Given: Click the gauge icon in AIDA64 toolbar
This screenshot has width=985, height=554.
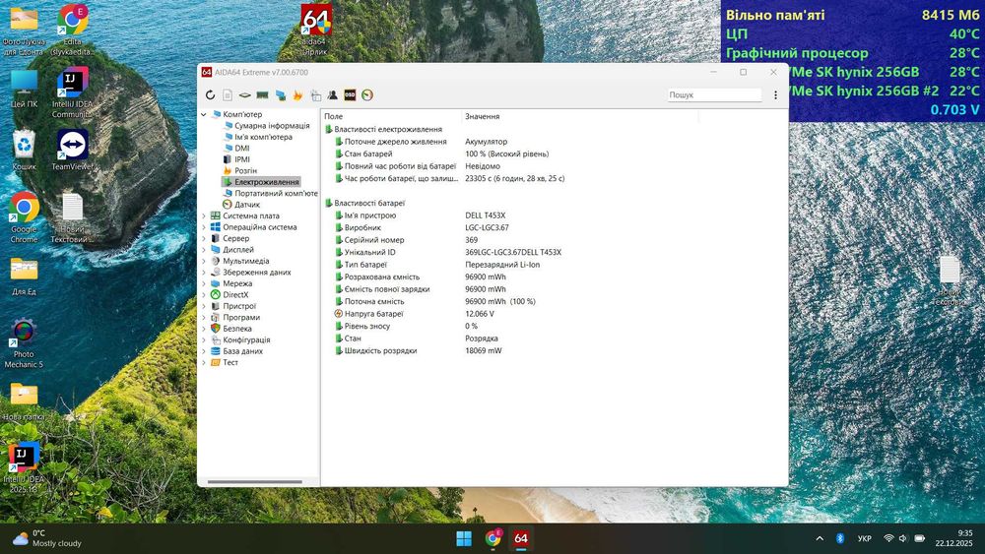Looking at the screenshot, I should click(x=367, y=95).
